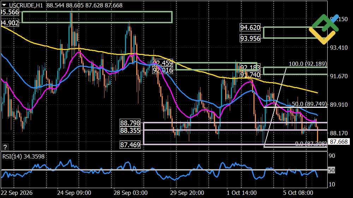Click the RSI 50 level marker

(x=331, y=170)
